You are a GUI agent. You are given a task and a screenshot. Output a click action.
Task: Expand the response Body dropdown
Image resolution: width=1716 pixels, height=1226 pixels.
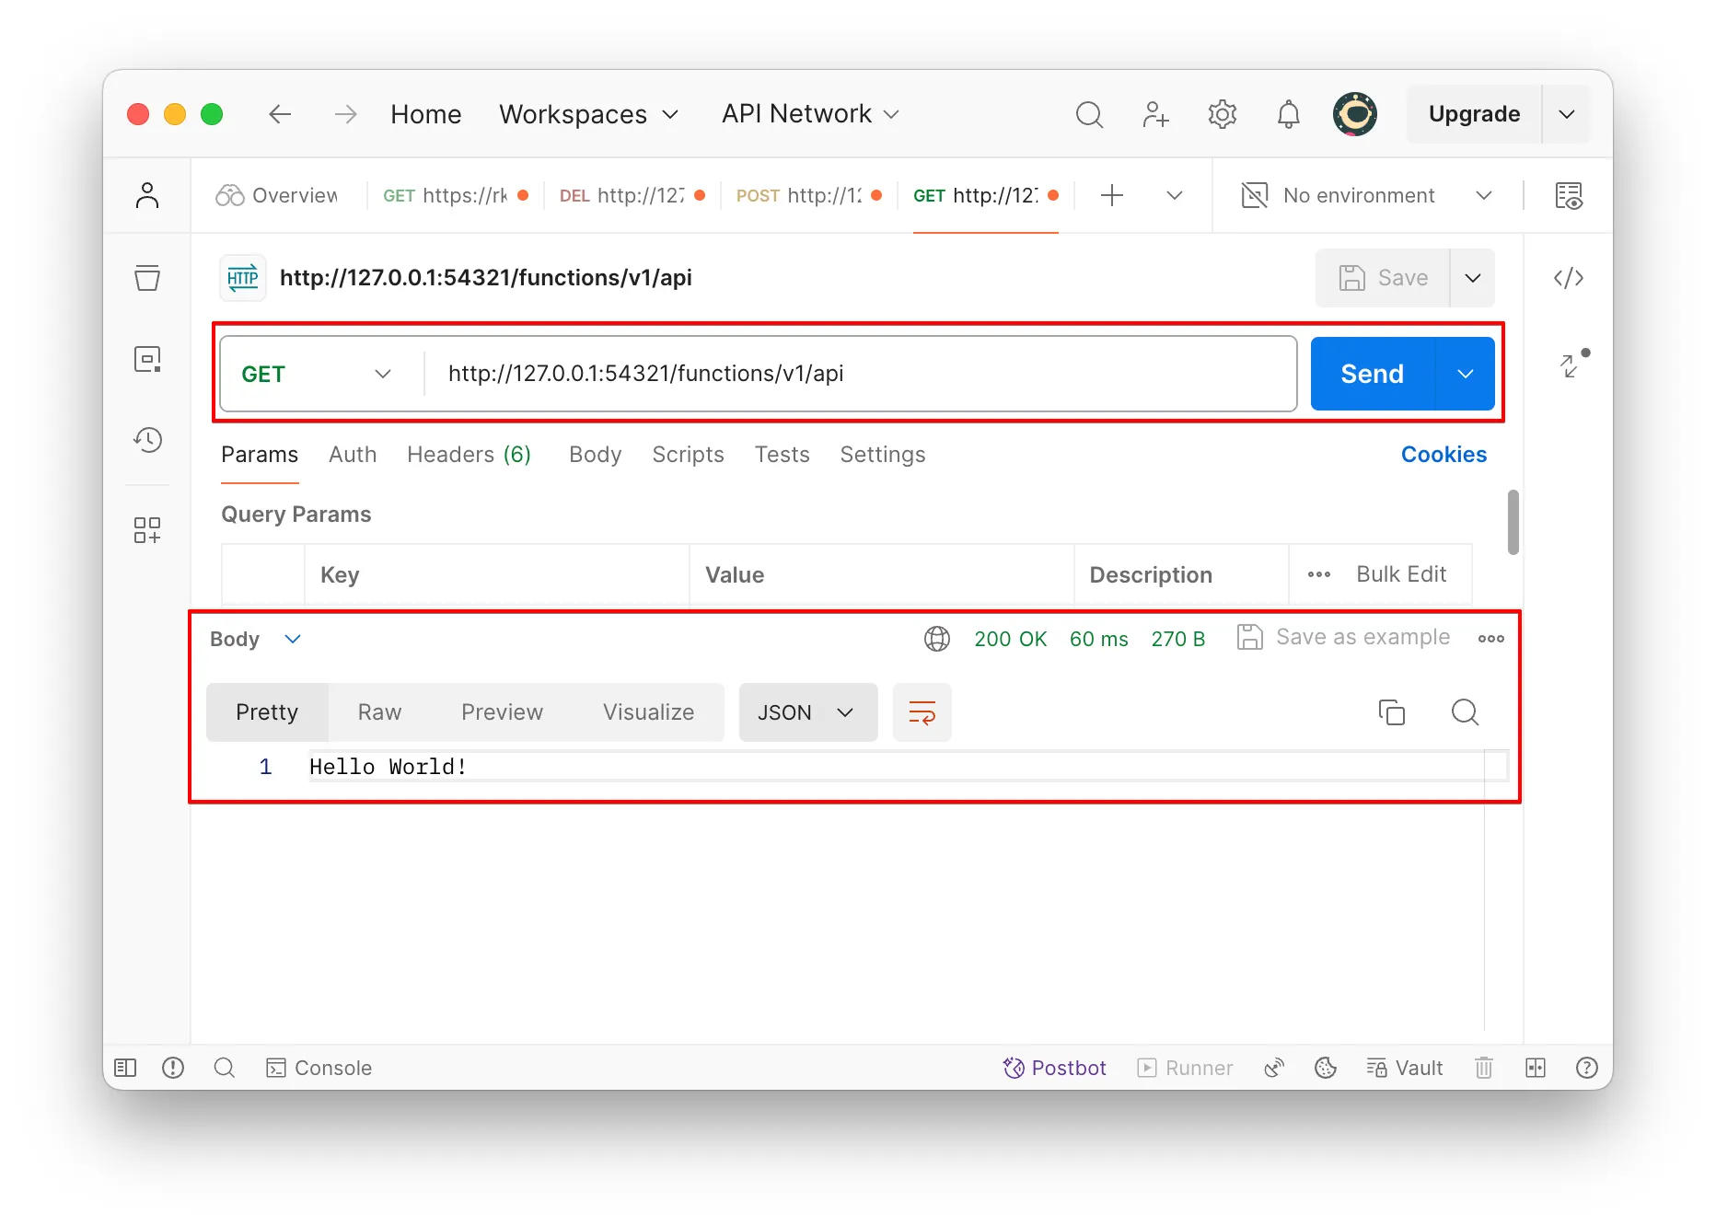[256, 639]
